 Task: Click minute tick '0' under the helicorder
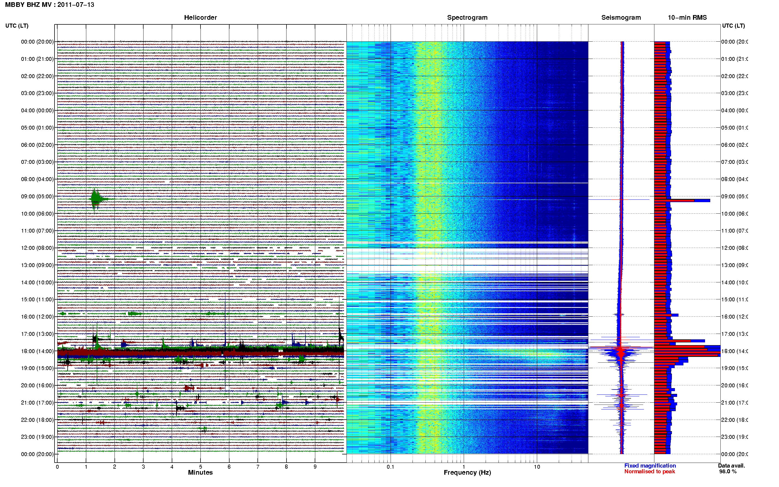coord(57,467)
